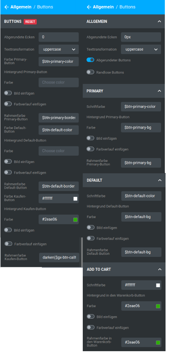
Task: Toggle Farbverlauf einfügen in the DEFAULT section
Action: click(90, 239)
